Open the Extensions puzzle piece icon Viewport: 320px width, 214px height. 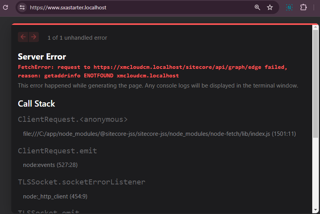tap(303, 7)
